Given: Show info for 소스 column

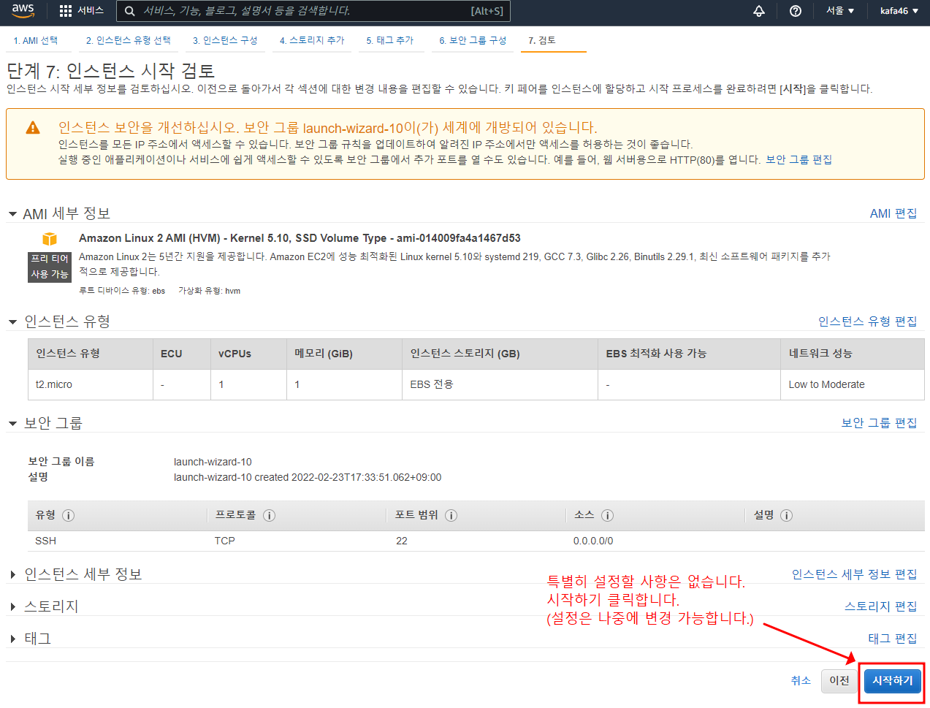Looking at the screenshot, I should pyautogui.click(x=607, y=515).
